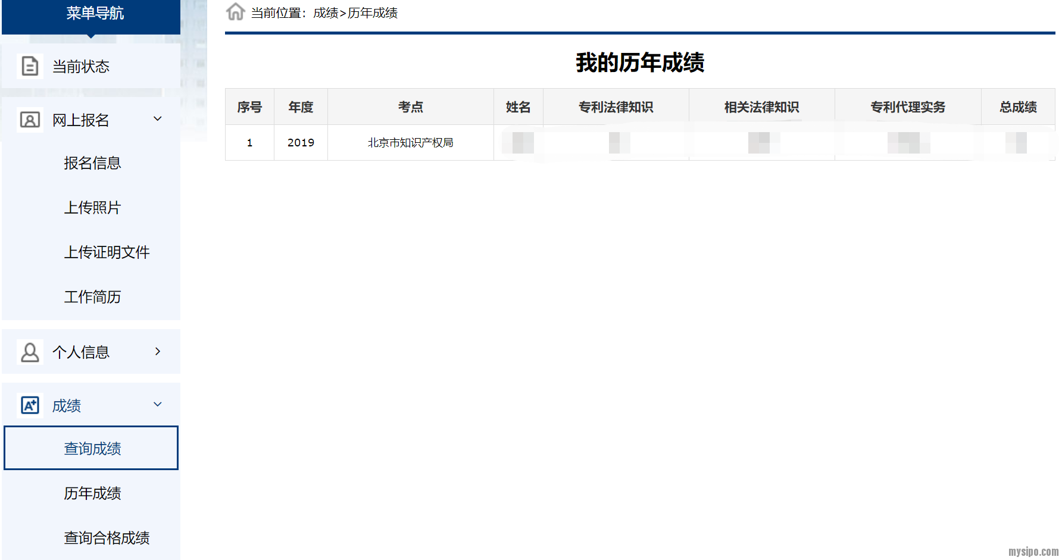Open 工作简历 in the sidebar

(x=92, y=297)
